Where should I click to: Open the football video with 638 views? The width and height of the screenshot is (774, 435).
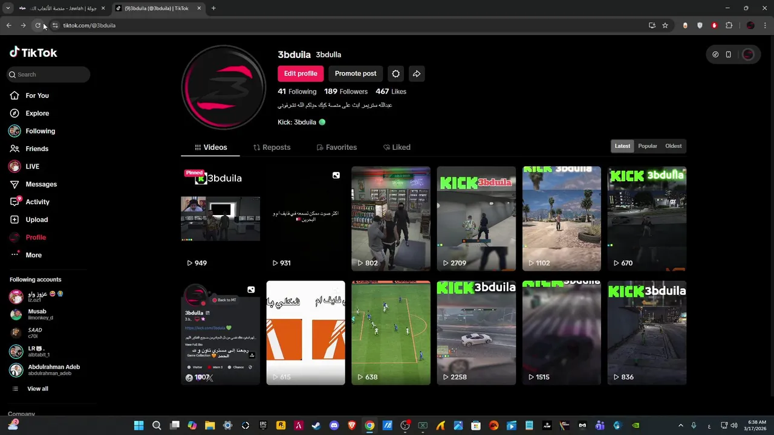[391, 333]
